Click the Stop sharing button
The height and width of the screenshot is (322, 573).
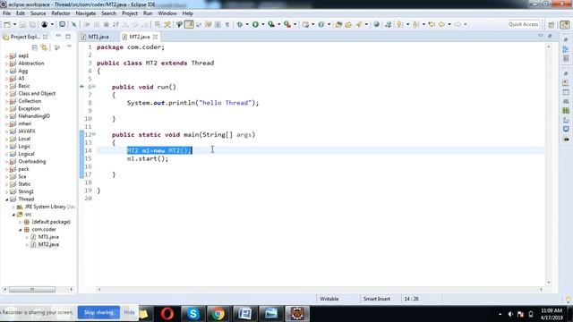[98, 312]
